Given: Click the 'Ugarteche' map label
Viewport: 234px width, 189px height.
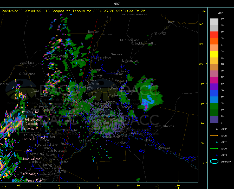Looking at the screenshot, I should click(x=70, y=130).
